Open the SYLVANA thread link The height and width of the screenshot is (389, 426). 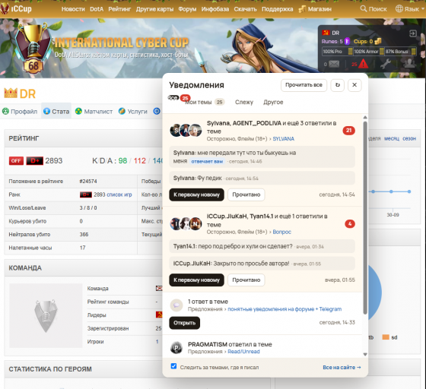(x=283, y=139)
